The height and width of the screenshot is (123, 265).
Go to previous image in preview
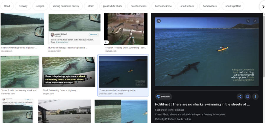coord(248,21)
